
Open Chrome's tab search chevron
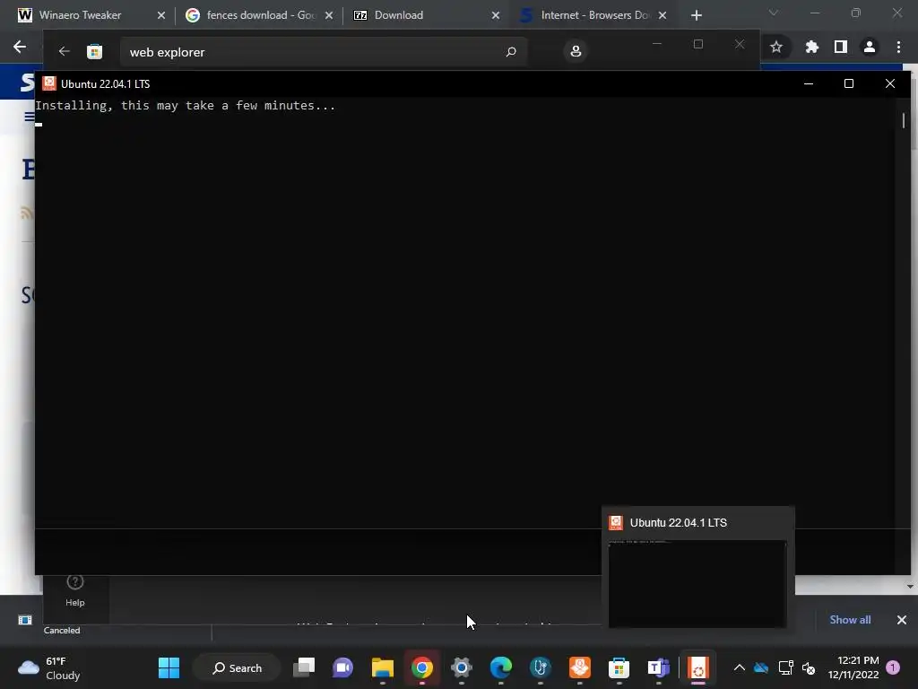click(x=774, y=13)
